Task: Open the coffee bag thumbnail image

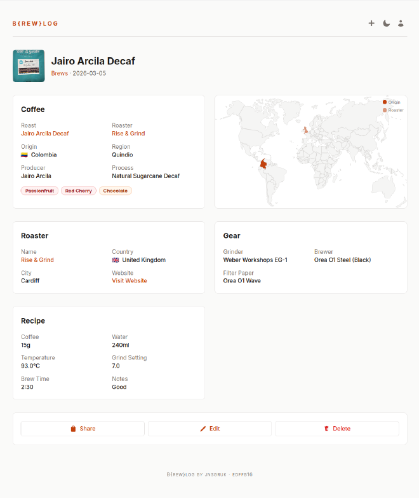Action: pos(29,66)
